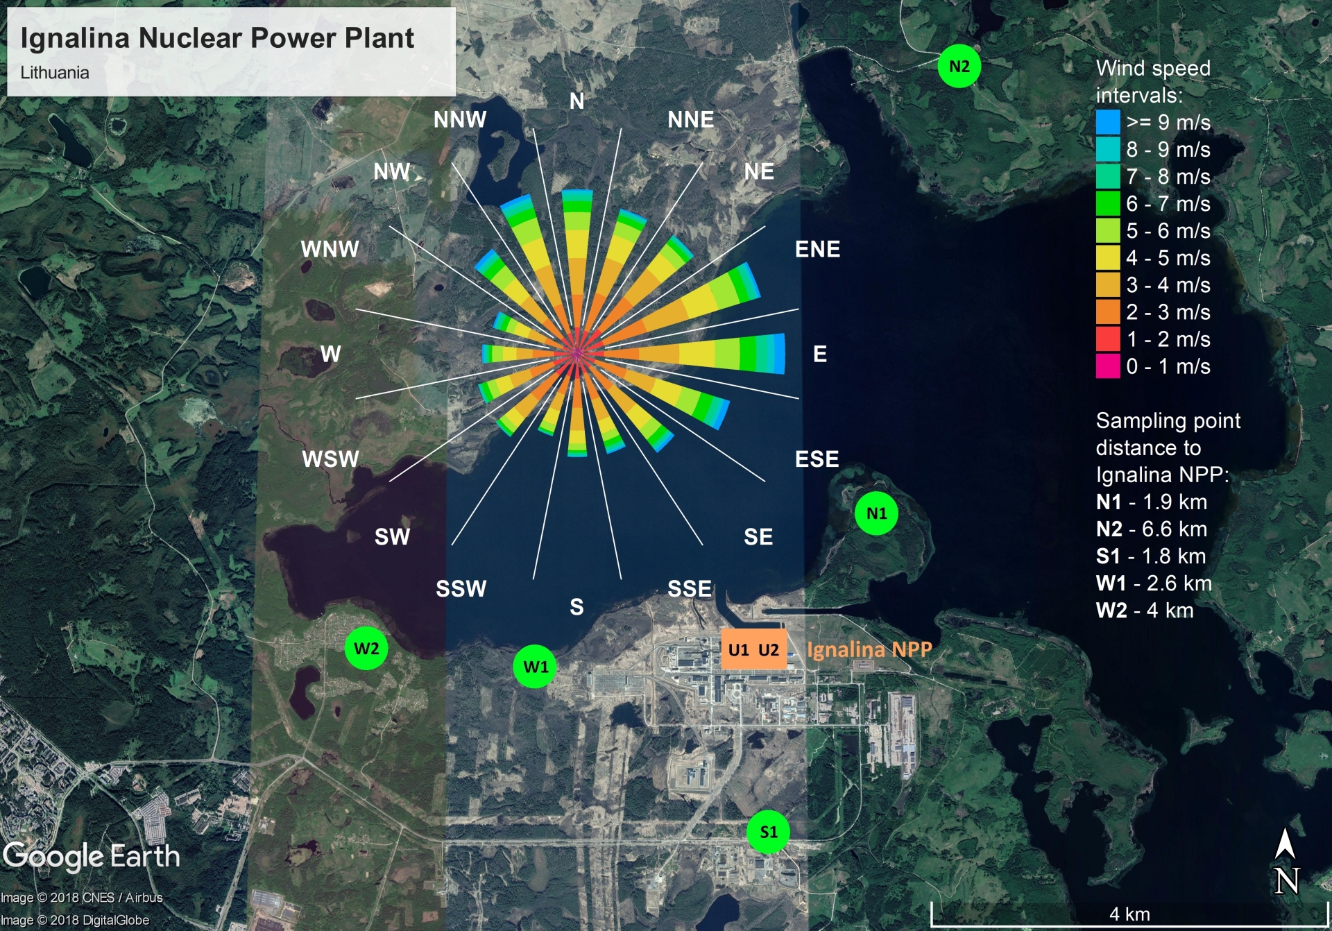Select the 4 - 5 m/s yellow swatch
The height and width of the screenshot is (931, 1332).
[1108, 257]
